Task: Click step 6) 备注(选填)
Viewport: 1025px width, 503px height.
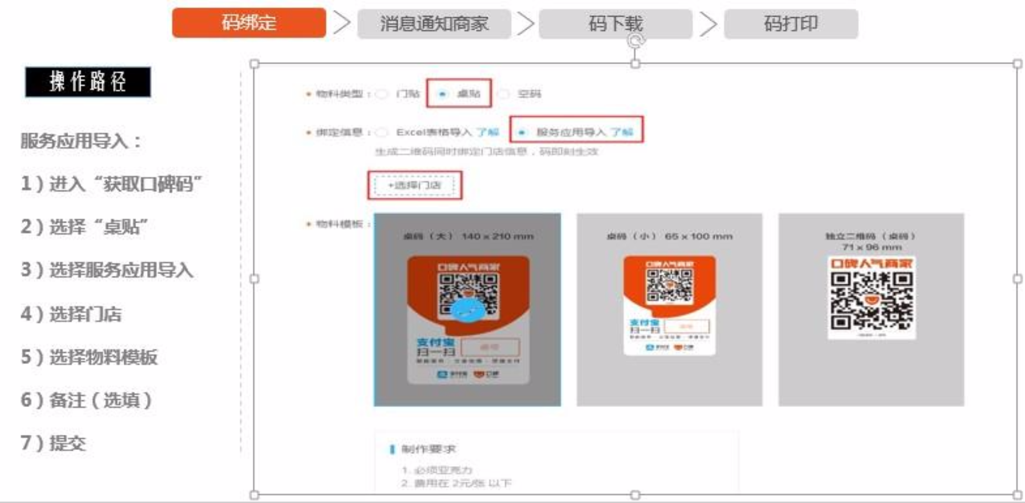Action: [86, 400]
